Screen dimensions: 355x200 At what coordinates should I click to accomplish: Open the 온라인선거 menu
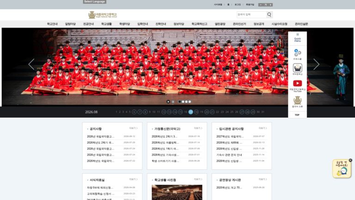pos(239,24)
